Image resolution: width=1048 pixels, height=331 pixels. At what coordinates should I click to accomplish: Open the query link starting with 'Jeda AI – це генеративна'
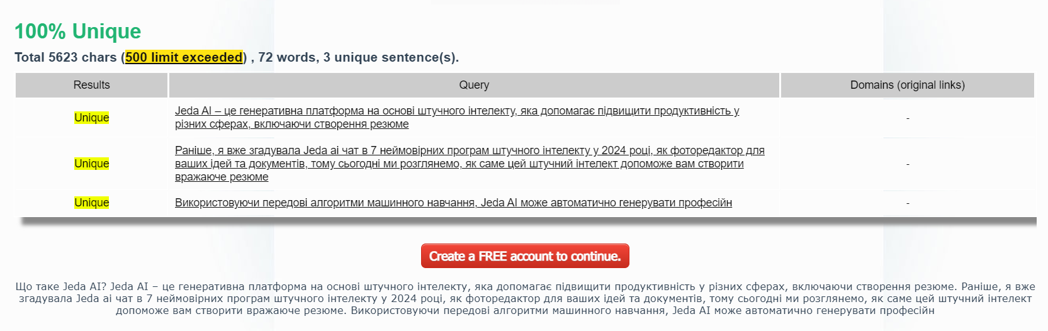[456, 111]
